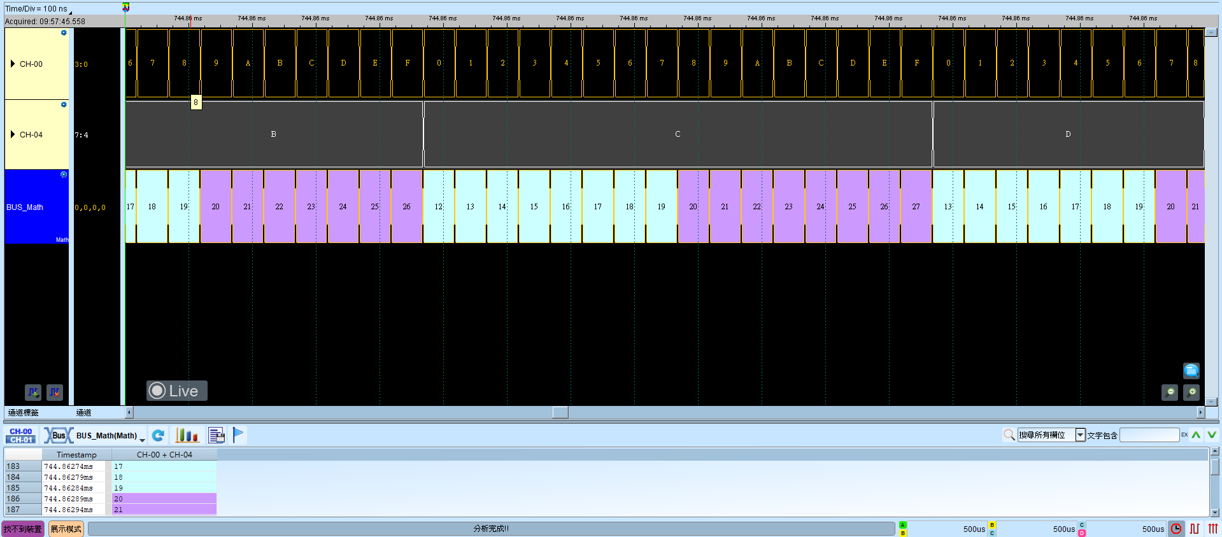Click the 展示模式 button
This screenshot has width=1222, height=537.
(x=66, y=529)
